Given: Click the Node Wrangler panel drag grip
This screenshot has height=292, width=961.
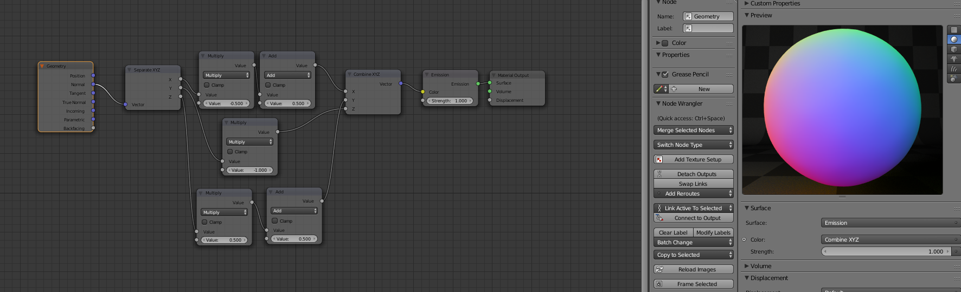Looking at the screenshot, I should coord(729,103).
